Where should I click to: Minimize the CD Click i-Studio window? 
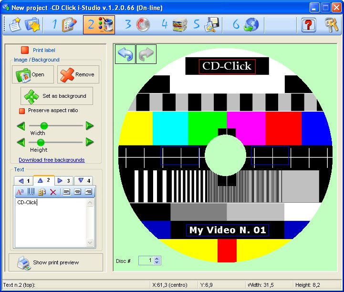(314, 8)
